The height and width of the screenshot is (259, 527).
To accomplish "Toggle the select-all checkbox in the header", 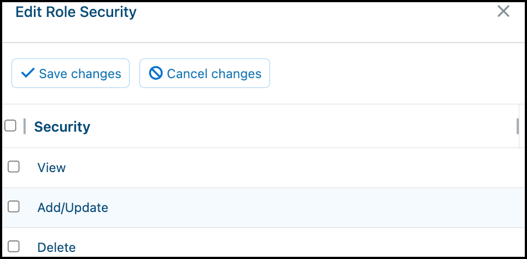I will pos(10,126).
